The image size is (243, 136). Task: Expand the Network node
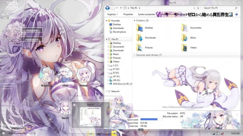pos(107,91)
